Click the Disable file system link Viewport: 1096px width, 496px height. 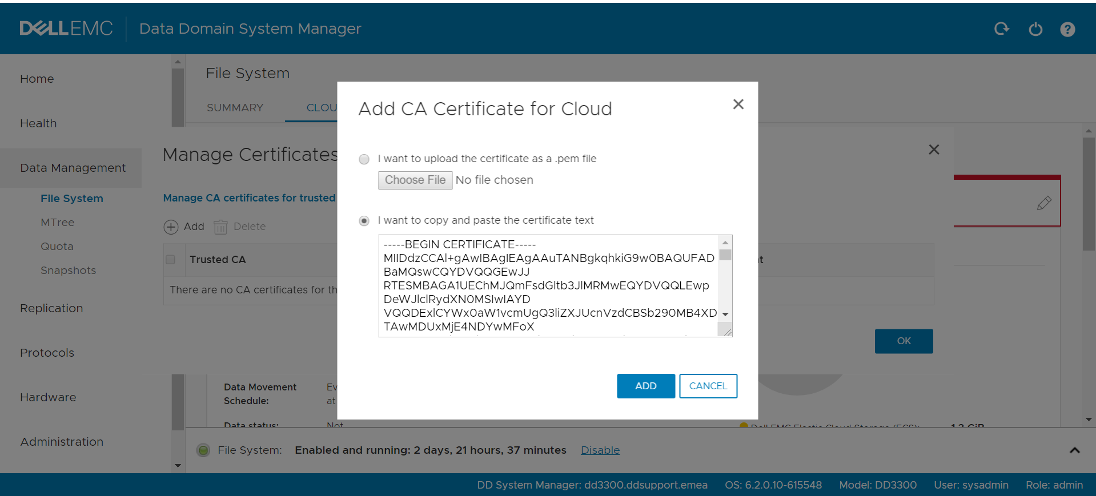coord(600,450)
